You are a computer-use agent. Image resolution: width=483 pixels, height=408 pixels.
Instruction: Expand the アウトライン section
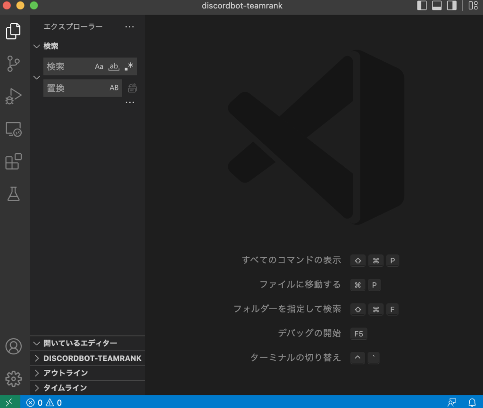coord(87,373)
